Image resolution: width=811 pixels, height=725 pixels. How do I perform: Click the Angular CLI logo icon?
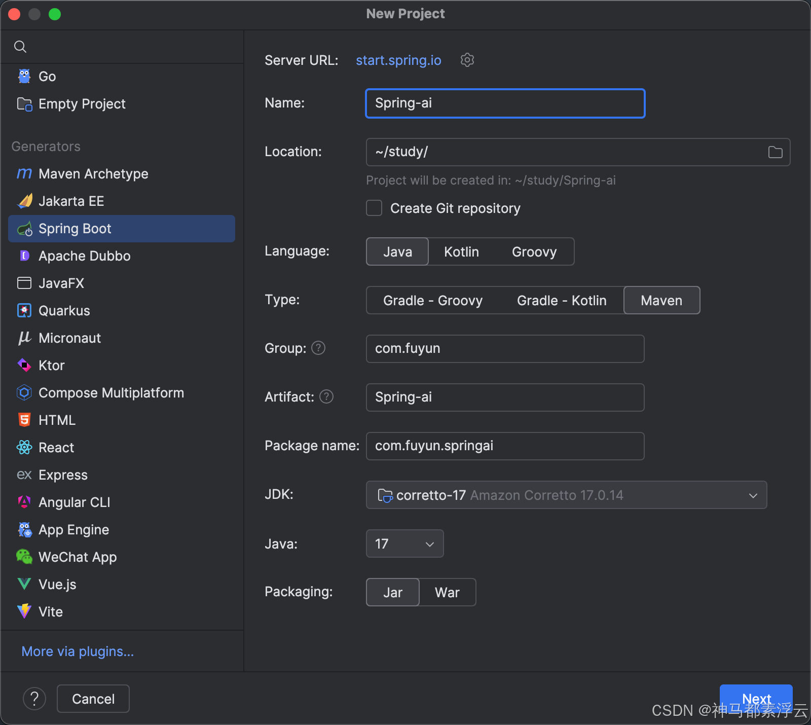tap(24, 502)
